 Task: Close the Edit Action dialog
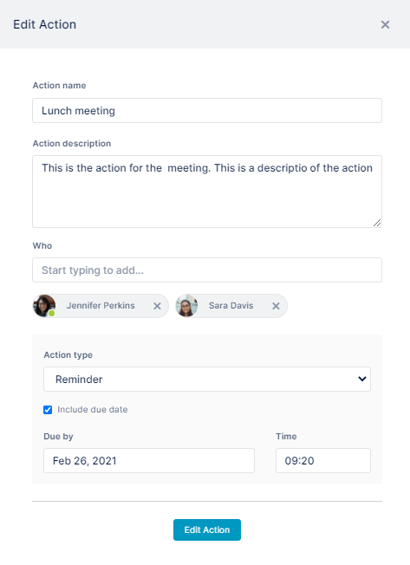pos(385,24)
